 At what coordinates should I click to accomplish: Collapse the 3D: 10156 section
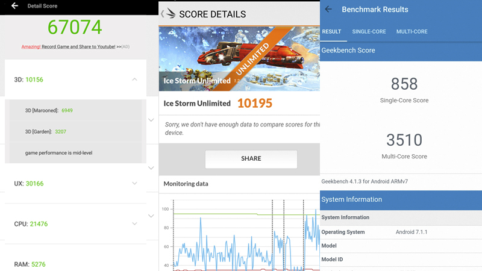(134, 79)
